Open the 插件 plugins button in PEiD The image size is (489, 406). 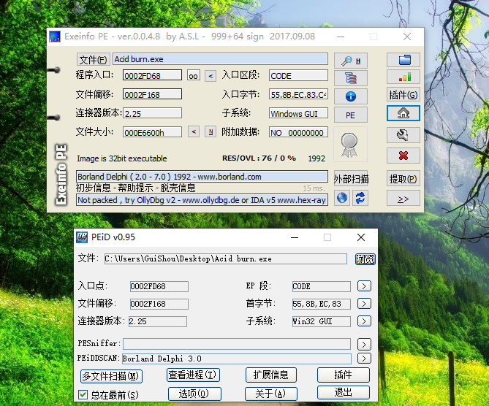(344, 375)
